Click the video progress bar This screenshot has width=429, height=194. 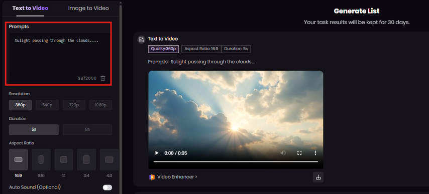(x=236, y=161)
